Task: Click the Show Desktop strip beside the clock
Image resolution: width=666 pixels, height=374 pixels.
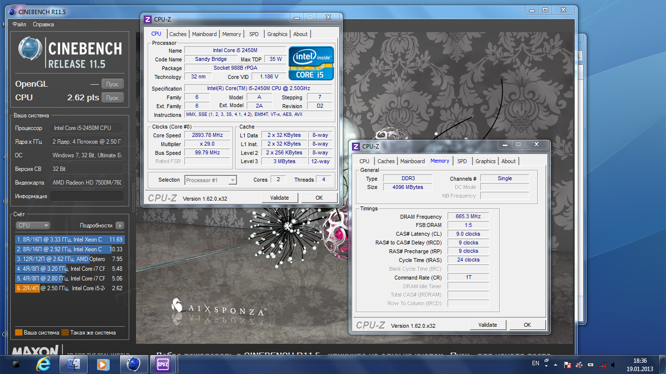Action: pos(663,365)
